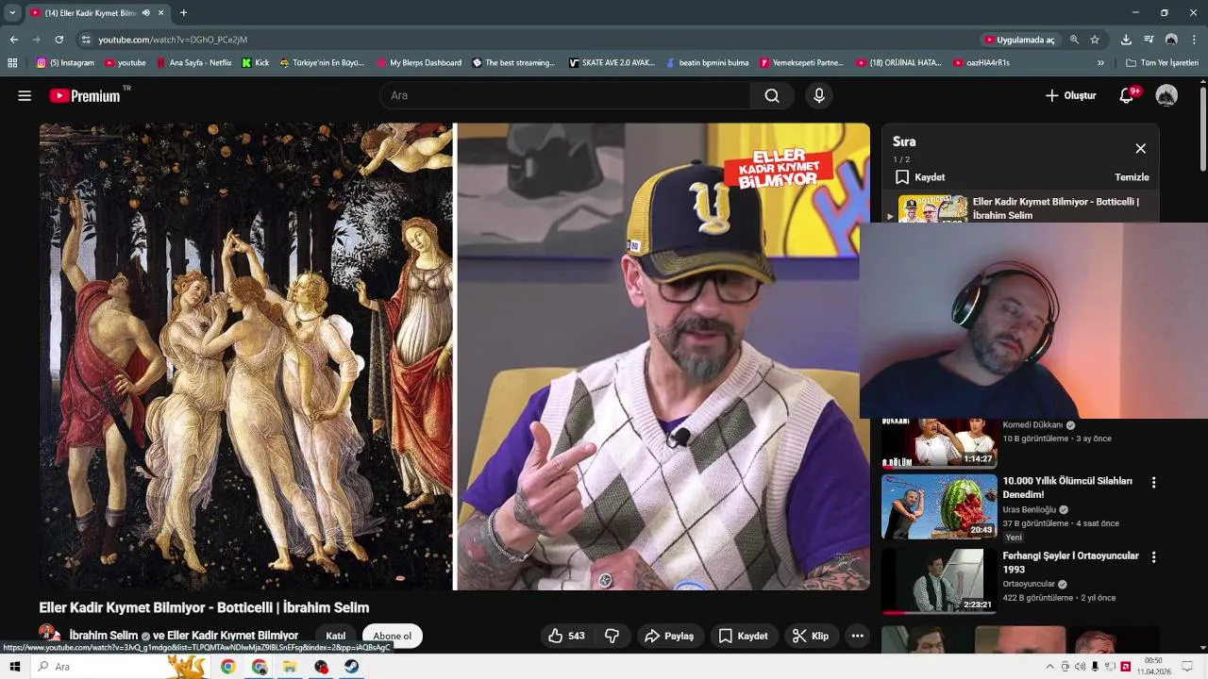Open options for 10.000 Yıllık Ölümcül Silahları video
This screenshot has height=679, width=1208.
point(1153,482)
